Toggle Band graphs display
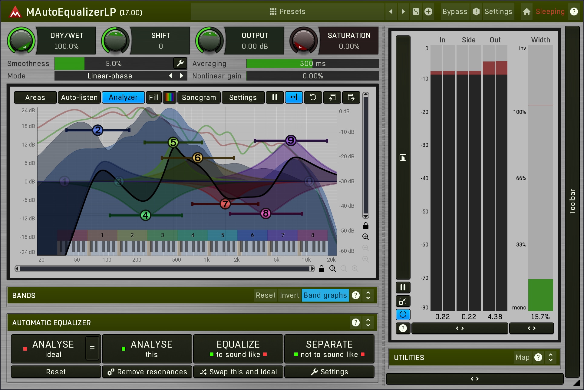The width and height of the screenshot is (584, 390). [325, 295]
